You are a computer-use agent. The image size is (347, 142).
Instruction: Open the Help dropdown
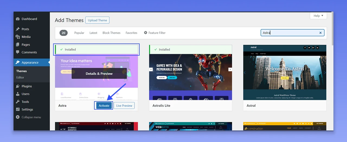point(318,16)
